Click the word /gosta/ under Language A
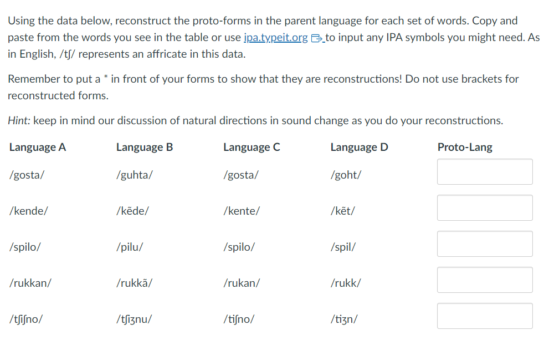This screenshot has height=350, width=549. [x=26, y=175]
